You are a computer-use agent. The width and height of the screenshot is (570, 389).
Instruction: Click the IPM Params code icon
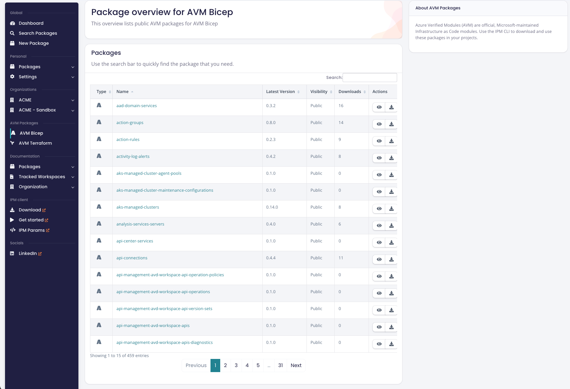[13, 230]
